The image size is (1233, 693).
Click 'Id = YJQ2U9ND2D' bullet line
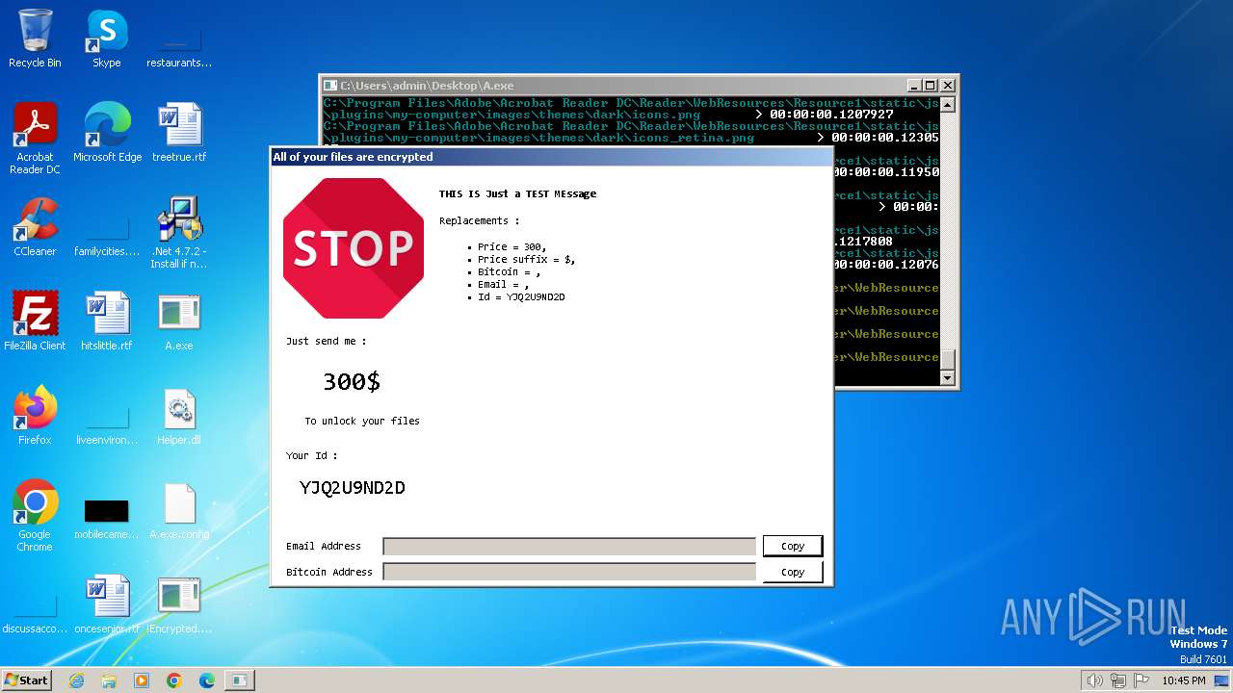coord(521,297)
